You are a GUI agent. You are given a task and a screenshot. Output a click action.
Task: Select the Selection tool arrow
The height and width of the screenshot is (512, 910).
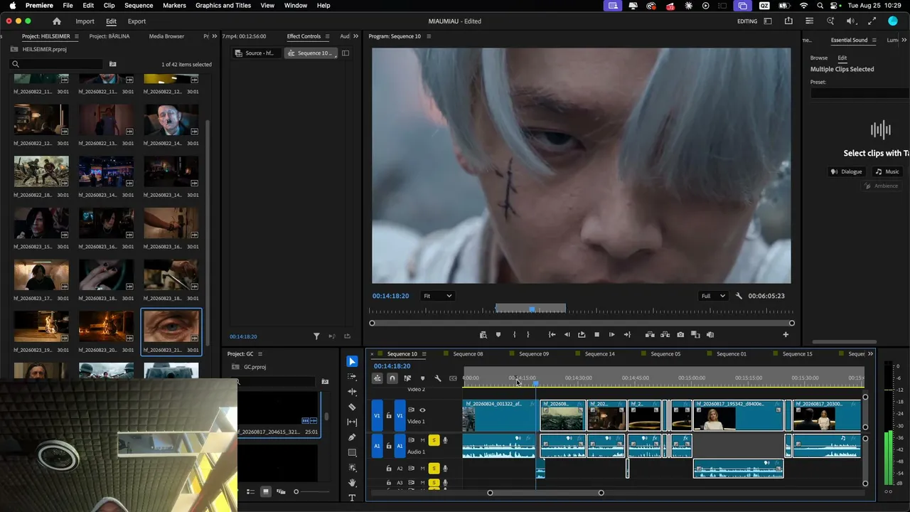352,361
